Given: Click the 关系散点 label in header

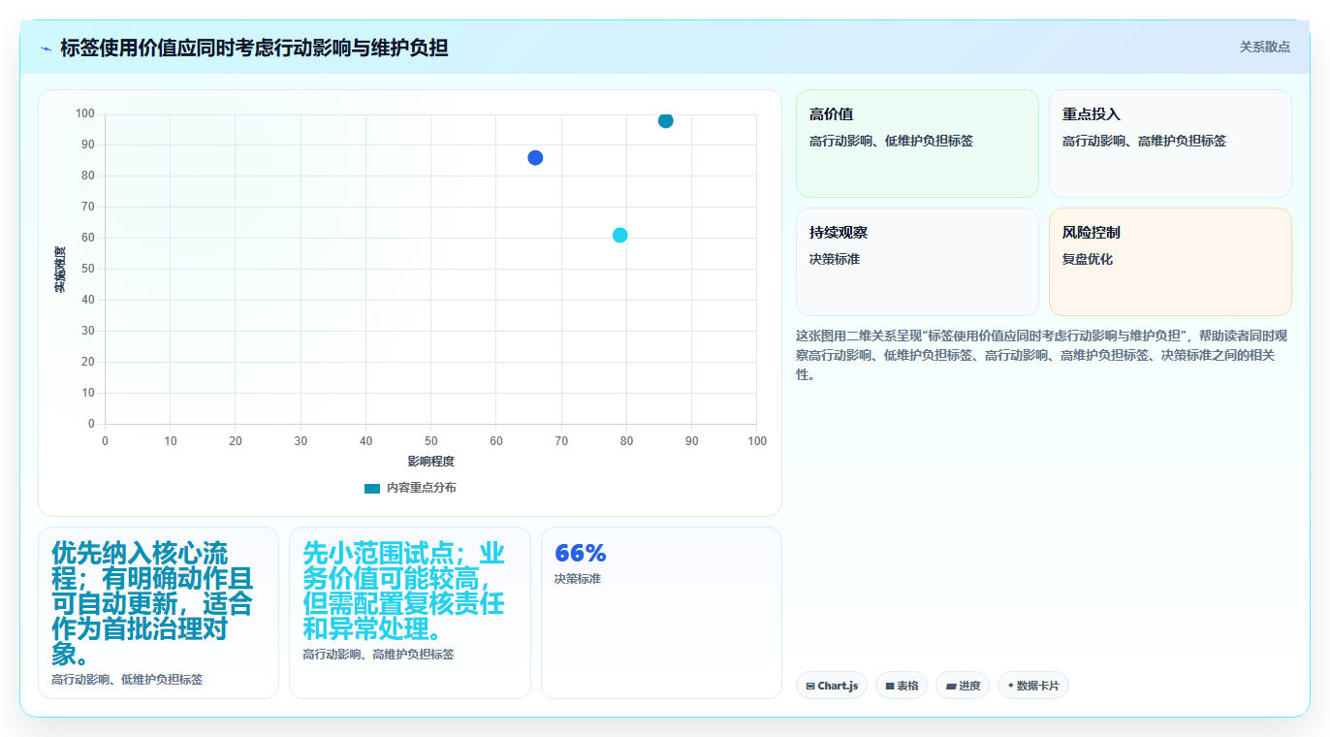Looking at the screenshot, I should [x=1264, y=47].
